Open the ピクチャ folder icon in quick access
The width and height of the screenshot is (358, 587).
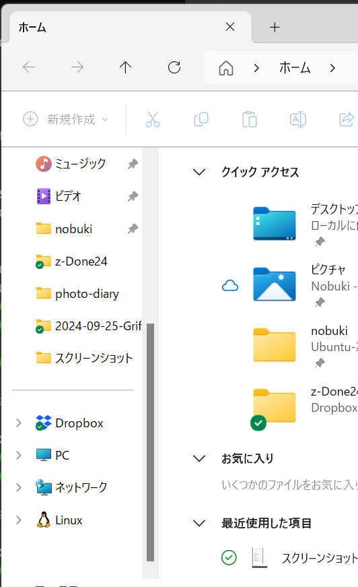click(x=275, y=284)
